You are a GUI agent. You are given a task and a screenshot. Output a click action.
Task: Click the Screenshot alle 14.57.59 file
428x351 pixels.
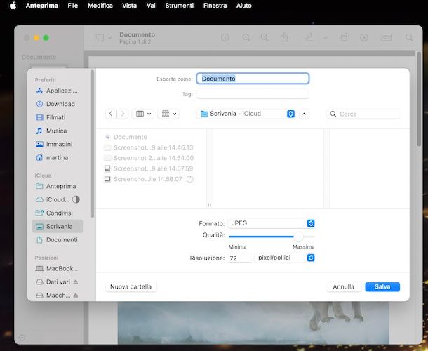149,168
